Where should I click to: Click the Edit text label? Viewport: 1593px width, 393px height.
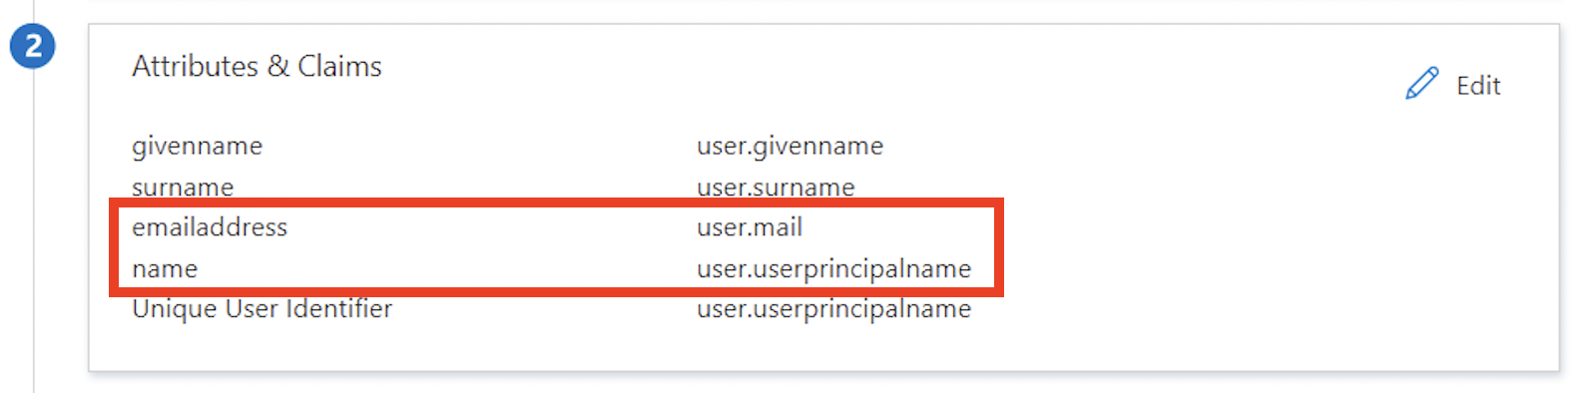(1478, 86)
